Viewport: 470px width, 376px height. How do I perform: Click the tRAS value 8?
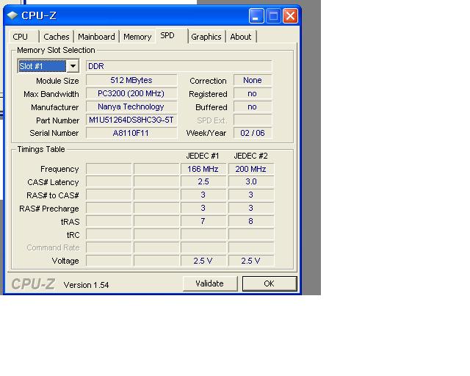(251, 221)
